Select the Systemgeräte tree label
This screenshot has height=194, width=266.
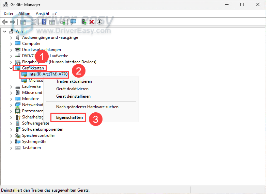[x=34, y=142]
